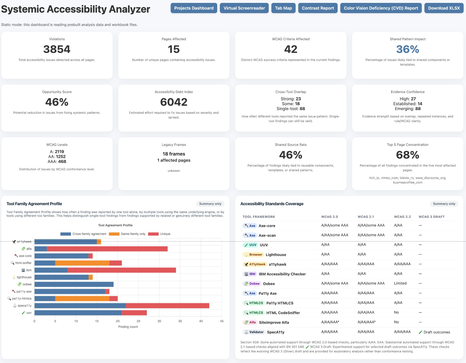This screenshot has width=466, height=363.
Task: Click the HTMLCS badge beside HTML CodeSniffer
Action: 254,313
